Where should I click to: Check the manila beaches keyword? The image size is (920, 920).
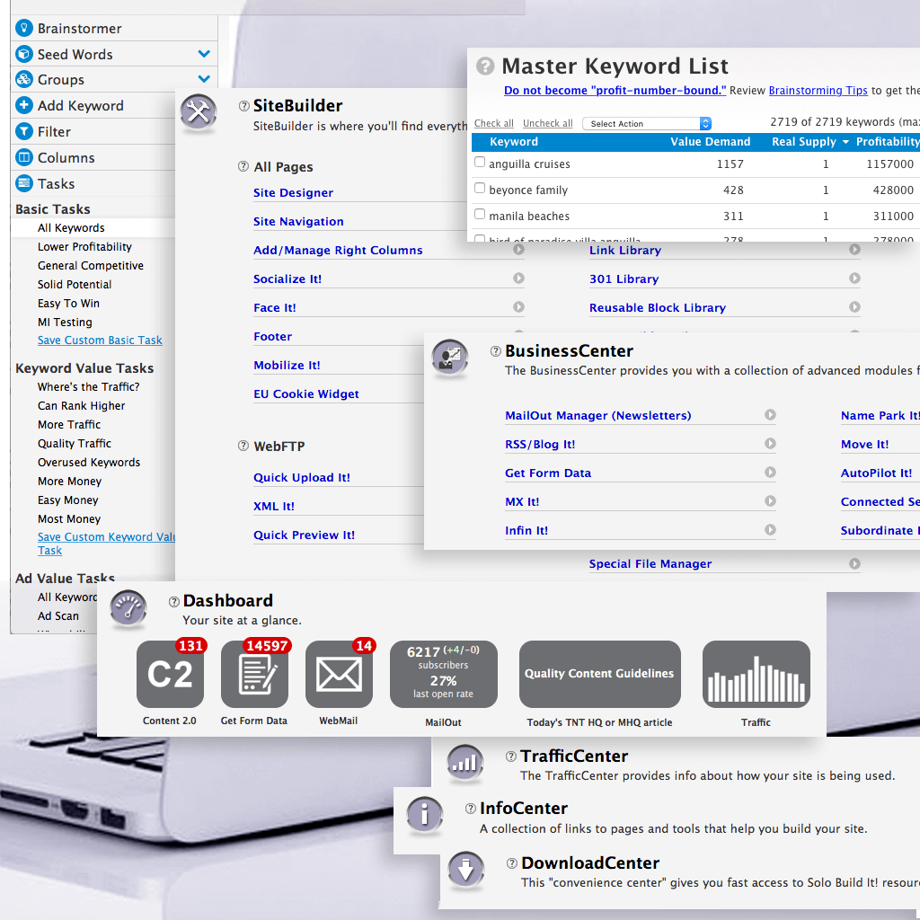click(479, 215)
